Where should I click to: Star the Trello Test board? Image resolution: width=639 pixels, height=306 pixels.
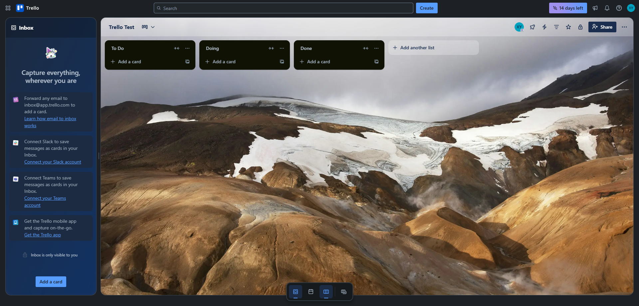pos(568,27)
